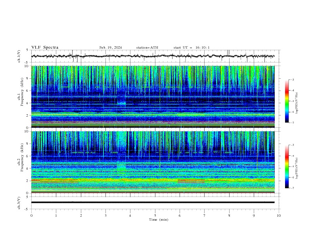Click the "9" minute tick on the time axis
Screen dimensions: 314x242
(x=254, y=216)
